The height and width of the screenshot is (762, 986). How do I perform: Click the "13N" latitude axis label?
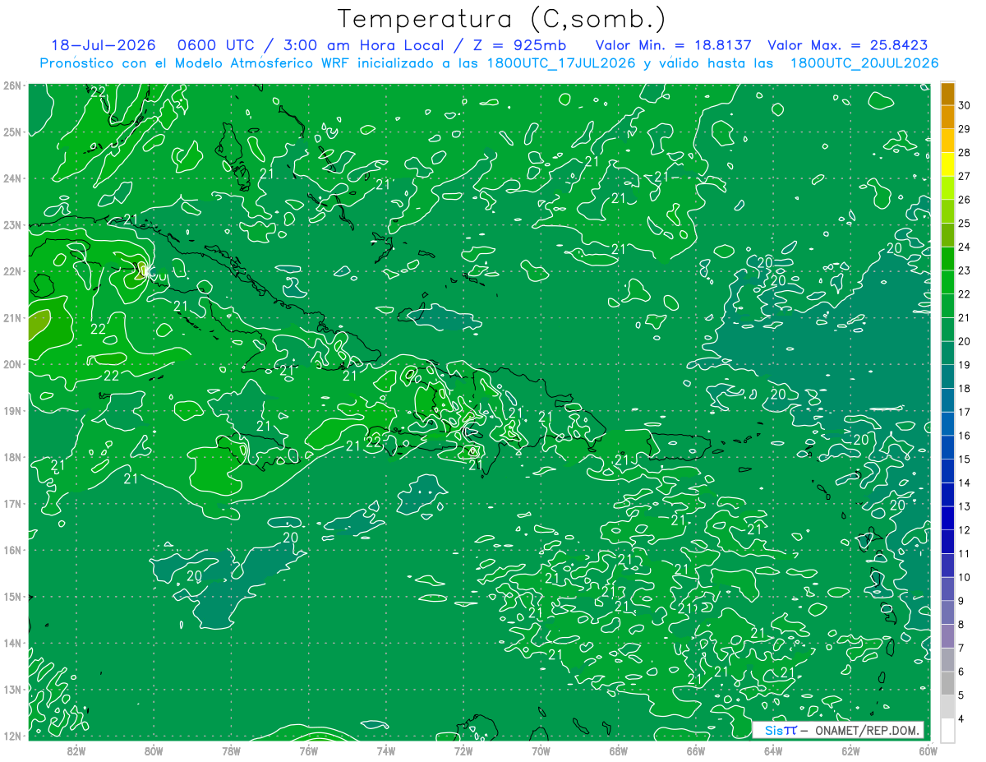point(12,689)
